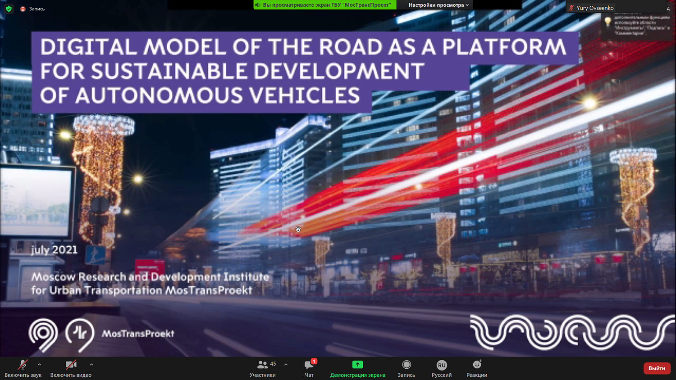Click the slide title on shared screen
Screen dimensions: 676x380
pyautogui.click(x=303, y=71)
